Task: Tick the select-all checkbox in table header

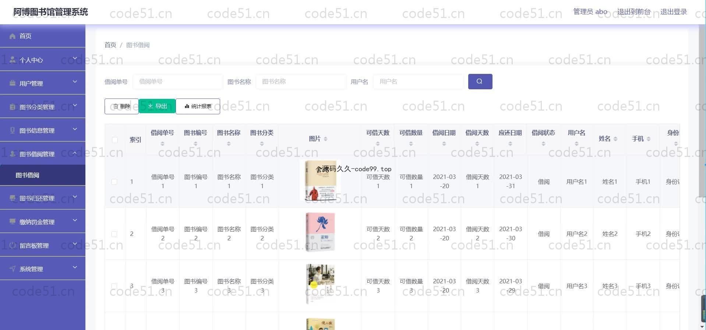Action: point(115,140)
